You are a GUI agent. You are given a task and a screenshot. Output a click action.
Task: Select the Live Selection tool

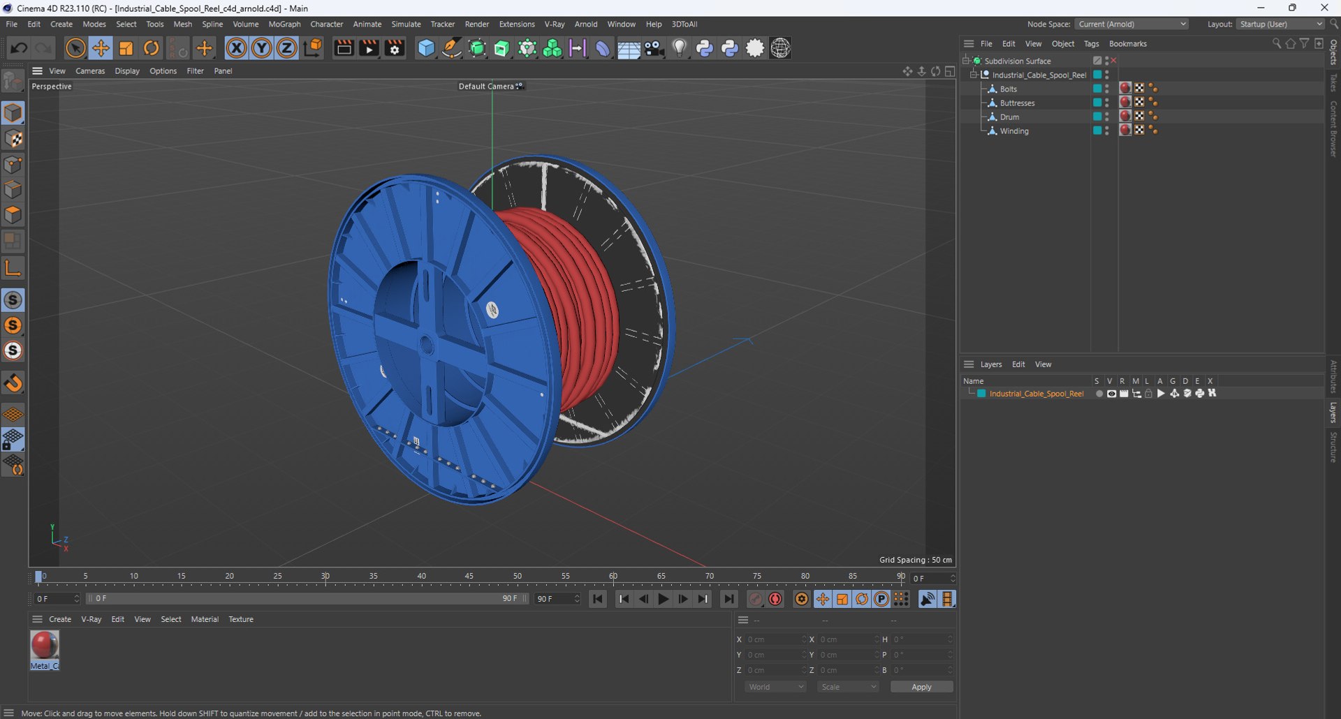[x=75, y=48]
